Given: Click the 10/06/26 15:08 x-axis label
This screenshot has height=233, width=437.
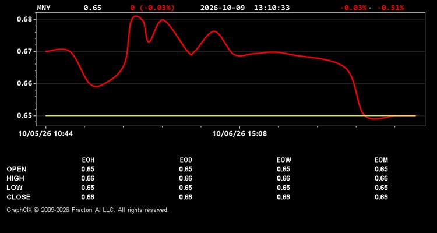Looking at the screenshot, I should tap(239, 134).
